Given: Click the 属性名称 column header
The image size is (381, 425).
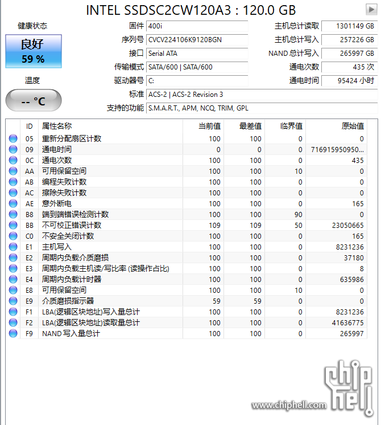Looking at the screenshot, I should click(x=111, y=126).
